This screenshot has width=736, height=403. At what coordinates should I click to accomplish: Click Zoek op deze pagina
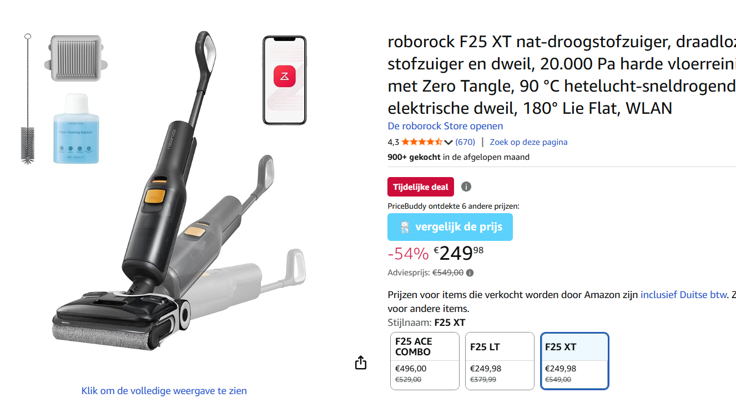528,142
